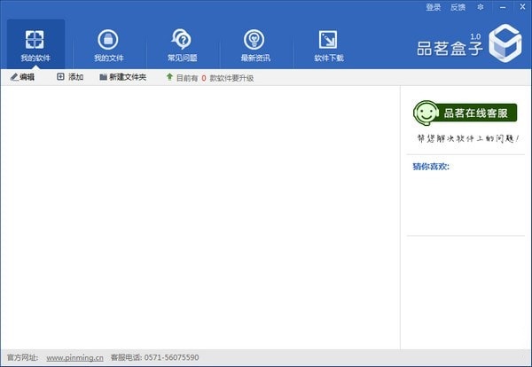
Task: Click the 品茗盒子 cube logo
Action: [x=505, y=43]
